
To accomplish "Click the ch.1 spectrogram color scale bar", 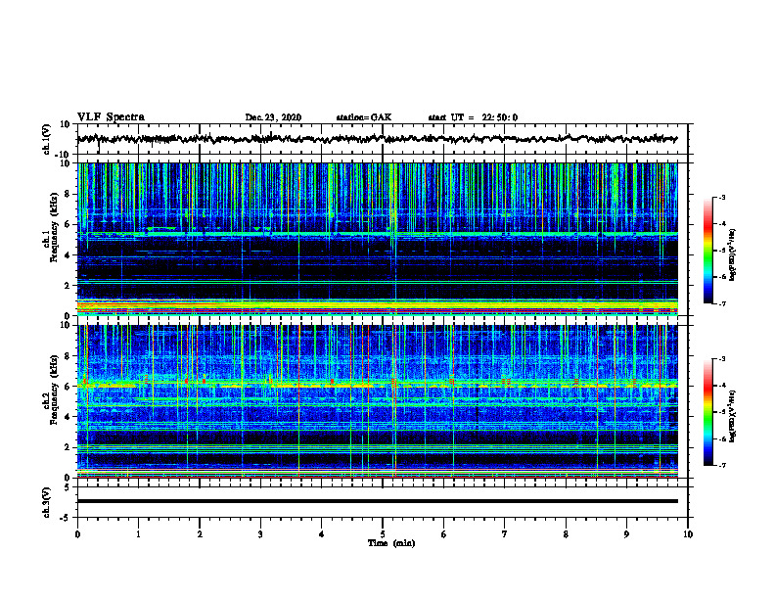I will [708, 251].
